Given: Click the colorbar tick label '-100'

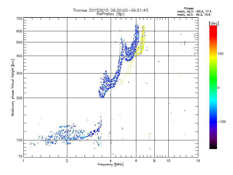Looking at the screenshot, I should pos(222,122).
